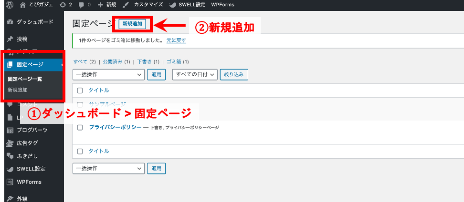
Task: Open ダッシュボード in the sidebar
Action: (35, 21)
